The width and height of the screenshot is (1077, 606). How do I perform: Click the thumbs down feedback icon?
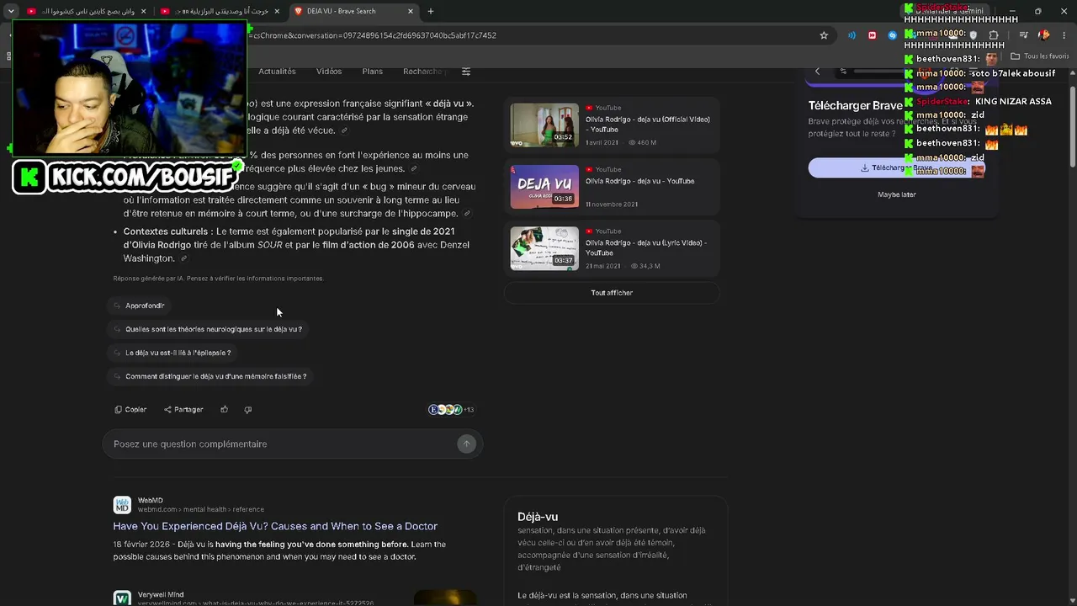point(247,410)
